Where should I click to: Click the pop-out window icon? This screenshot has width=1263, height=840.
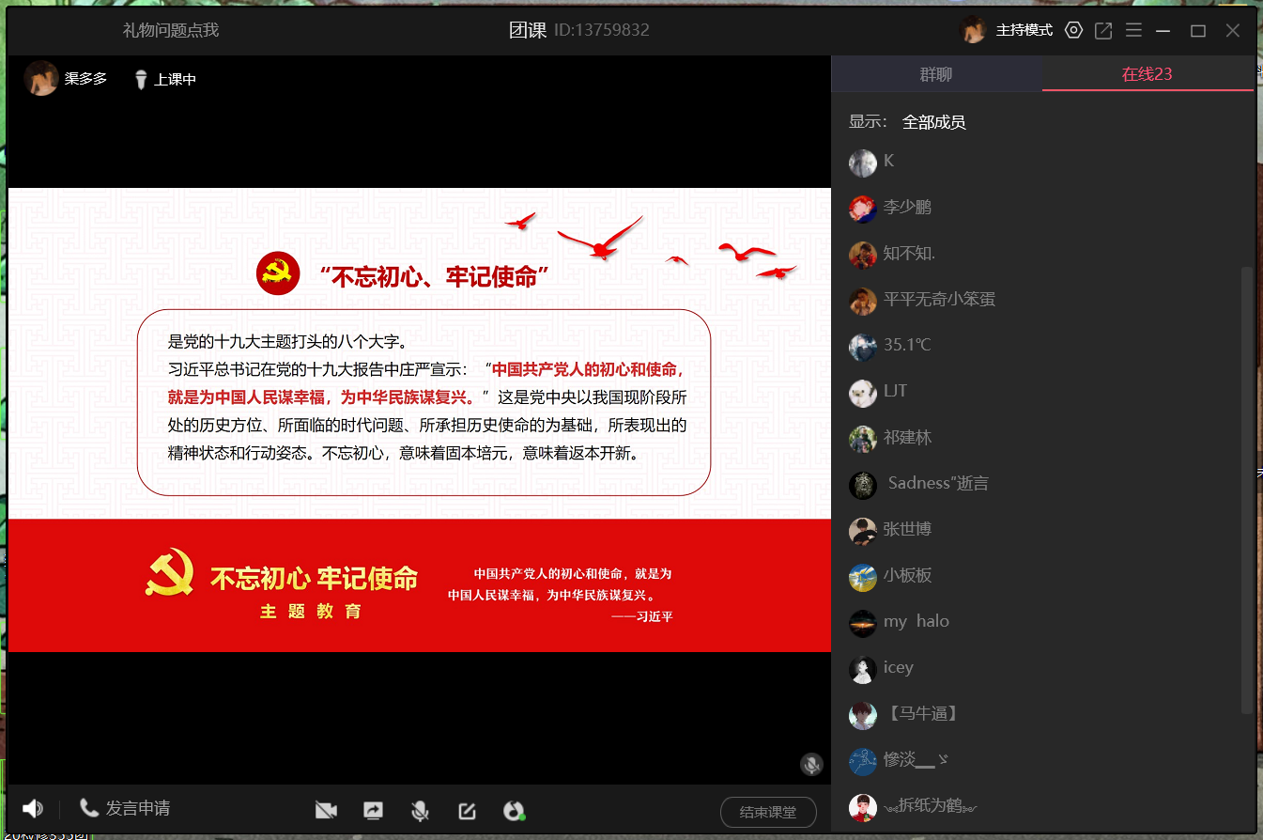pos(1103,30)
